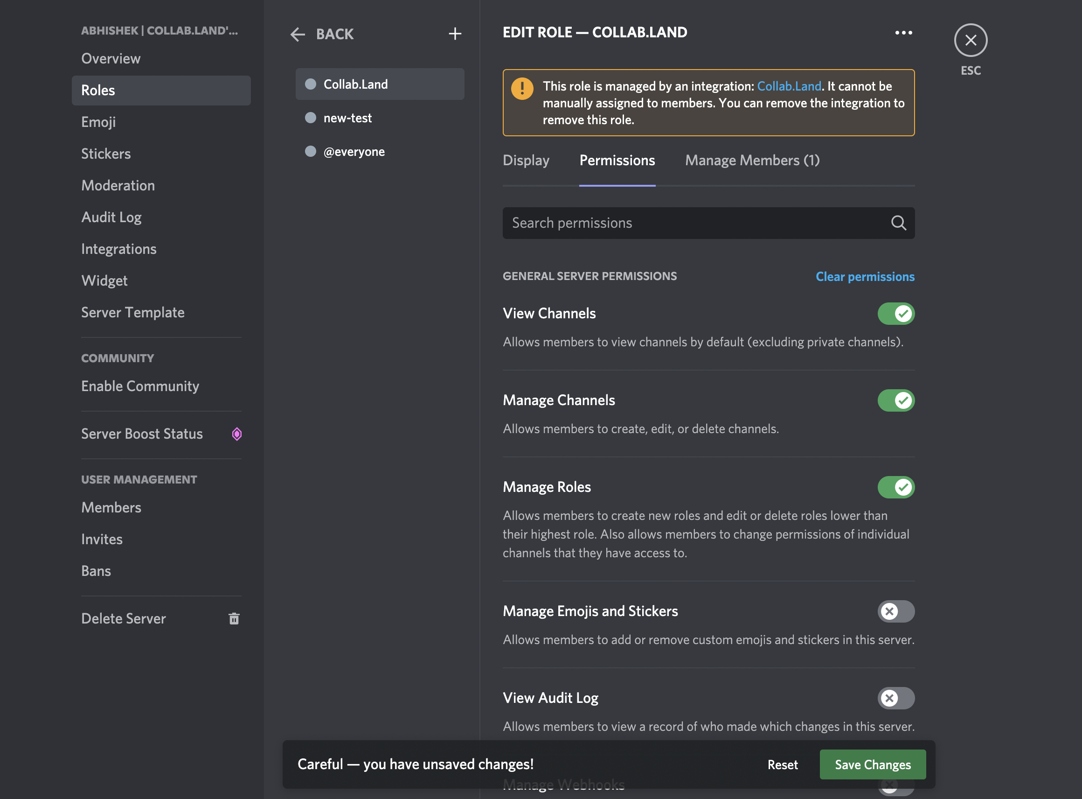This screenshot has width=1082, height=799.
Task: Click the trash icon beside Delete Server
Action: point(235,618)
